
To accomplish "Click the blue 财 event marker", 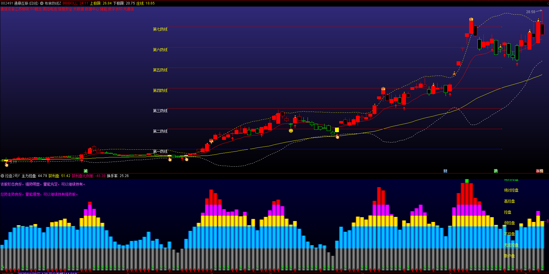I will (445, 171).
